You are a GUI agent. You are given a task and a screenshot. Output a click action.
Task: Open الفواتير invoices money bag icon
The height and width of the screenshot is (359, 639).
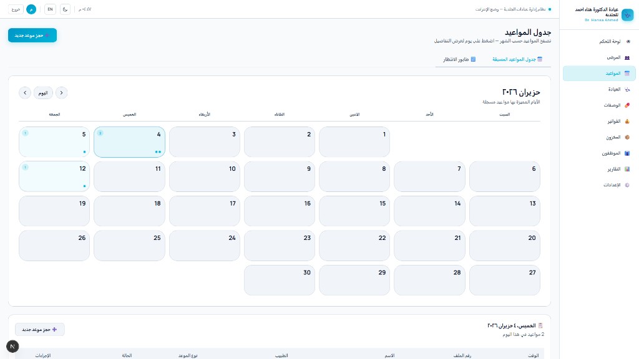627,122
